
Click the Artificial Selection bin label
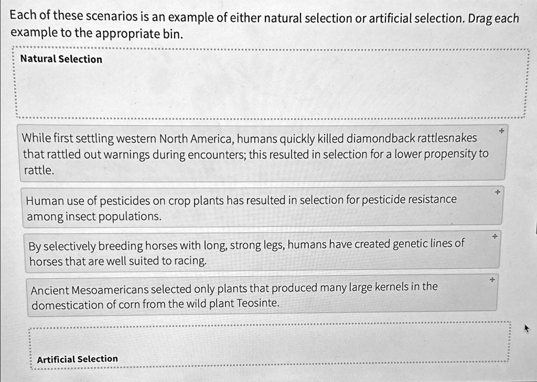tap(77, 358)
